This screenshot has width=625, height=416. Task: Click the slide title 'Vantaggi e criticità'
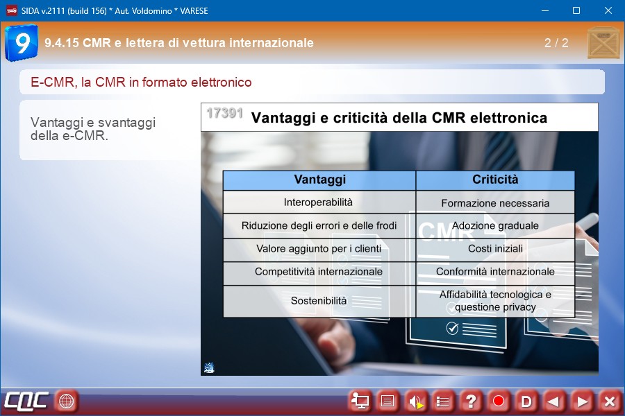point(399,118)
